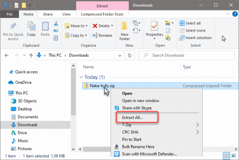Open address bar history dropdown chevron
This screenshot has height=160, width=239.
120,56
